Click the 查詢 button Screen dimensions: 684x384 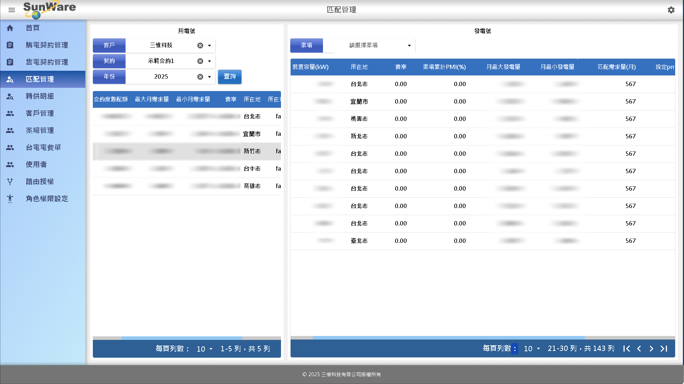pos(229,77)
